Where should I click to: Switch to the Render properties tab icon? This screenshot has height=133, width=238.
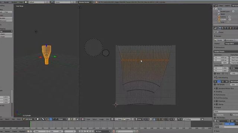tap(220, 28)
